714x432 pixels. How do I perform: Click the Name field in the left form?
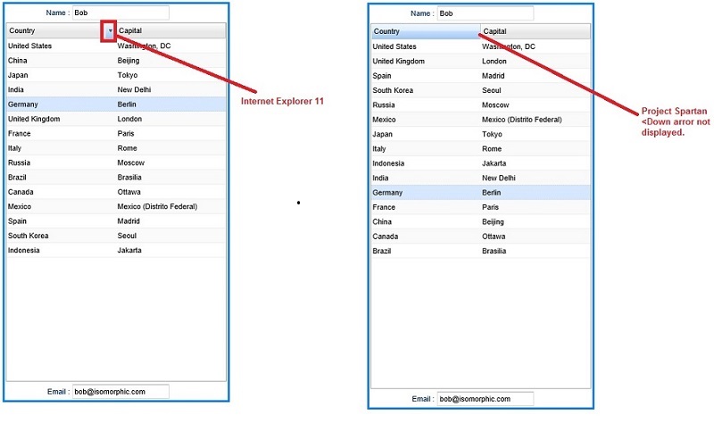coord(120,13)
